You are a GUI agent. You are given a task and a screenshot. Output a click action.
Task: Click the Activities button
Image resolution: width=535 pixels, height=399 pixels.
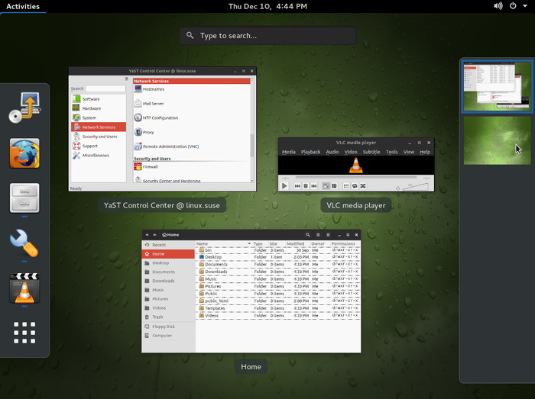tap(23, 6)
